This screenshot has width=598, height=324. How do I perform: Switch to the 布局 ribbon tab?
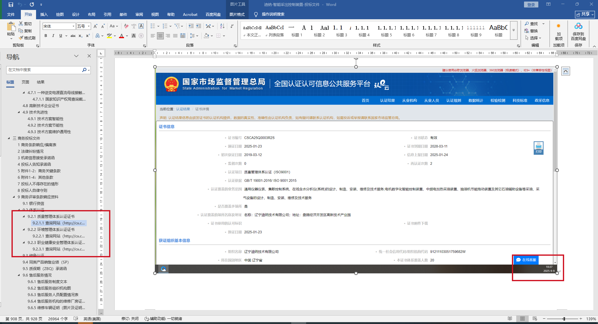click(x=92, y=14)
